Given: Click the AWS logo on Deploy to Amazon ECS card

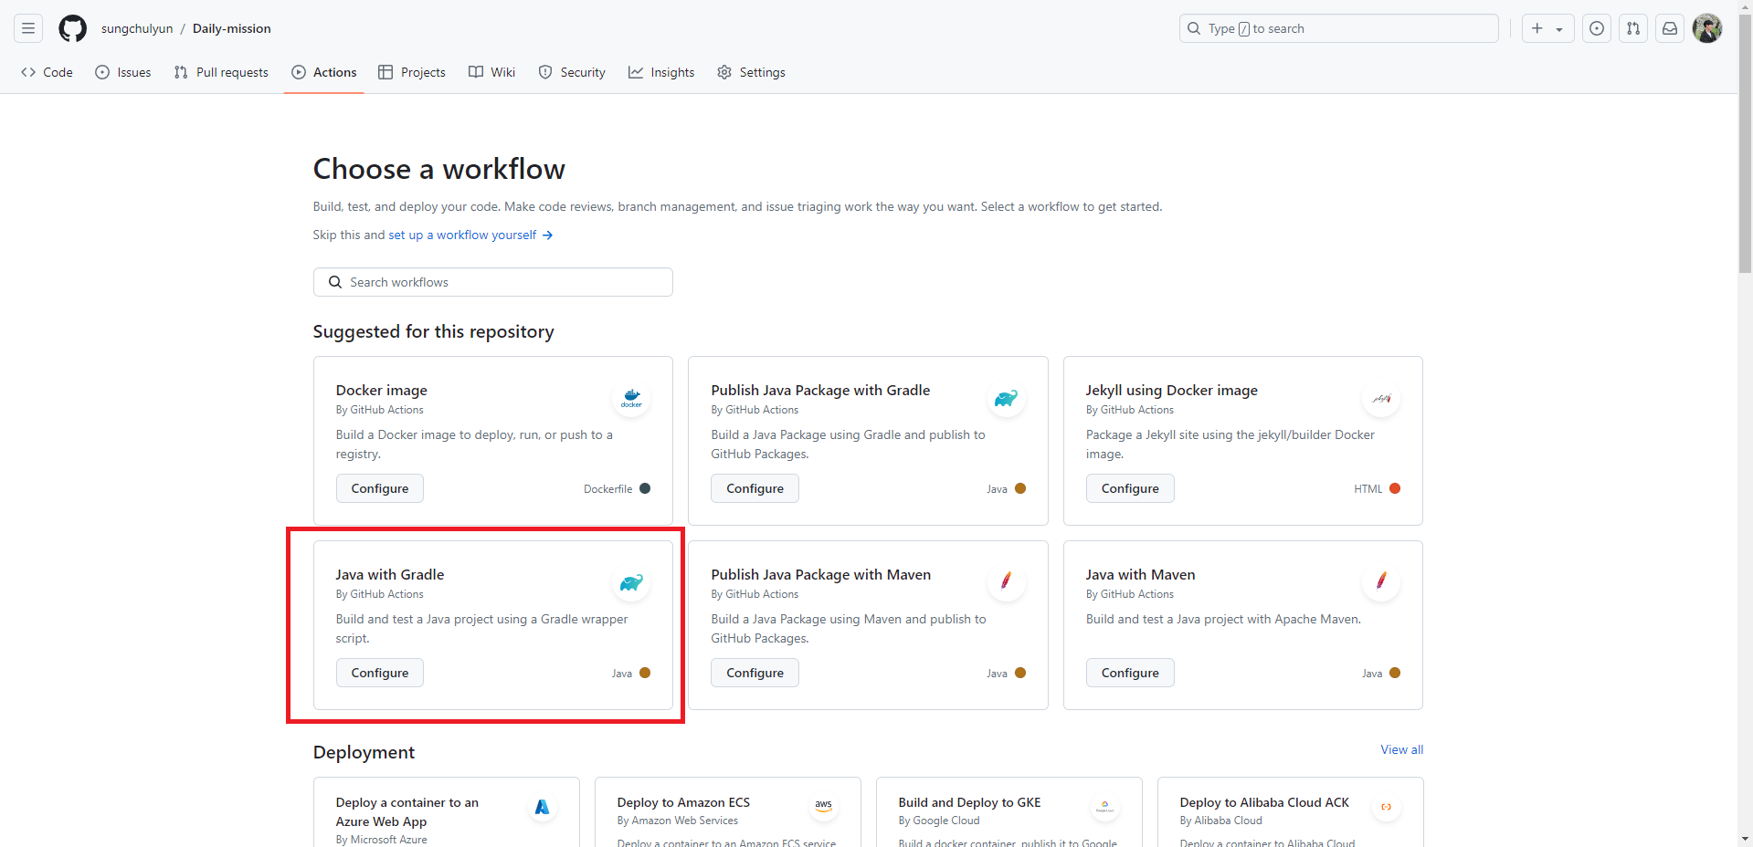Looking at the screenshot, I should tap(823, 807).
